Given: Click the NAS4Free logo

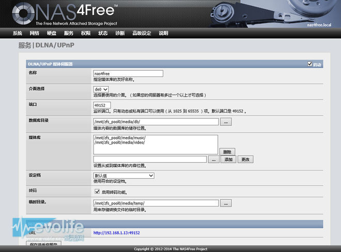Looking at the screenshot, I should [x=65, y=14].
